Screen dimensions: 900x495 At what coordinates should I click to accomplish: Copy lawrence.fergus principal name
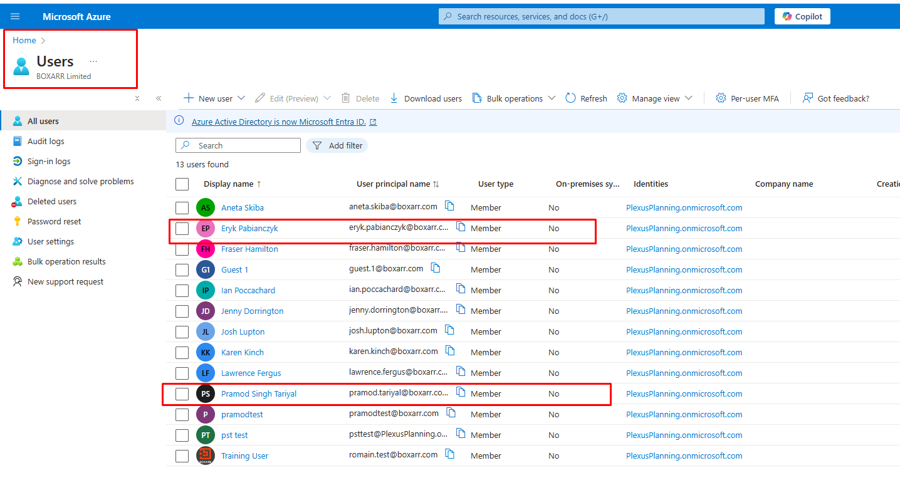click(x=461, y=371)
